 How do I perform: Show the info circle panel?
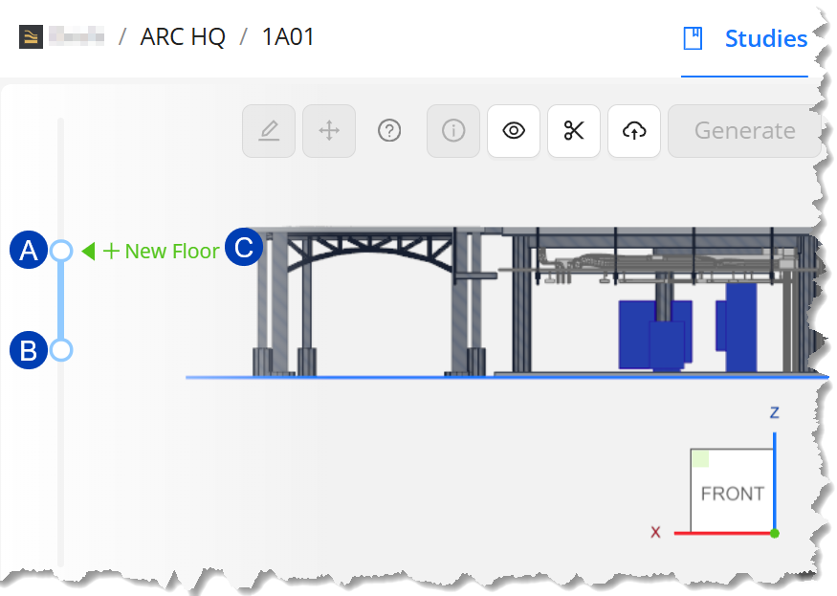point(453,131)
